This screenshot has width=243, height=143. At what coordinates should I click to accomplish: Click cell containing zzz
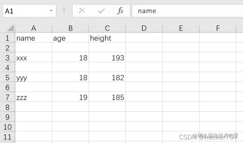coord(33,97)
